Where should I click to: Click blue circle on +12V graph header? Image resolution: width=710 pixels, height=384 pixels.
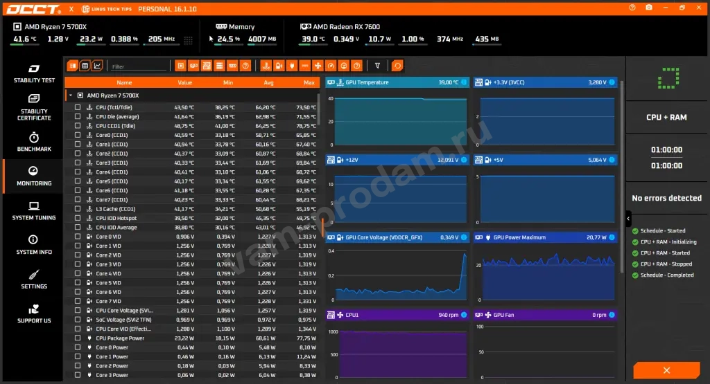click(x=464, y=160)
